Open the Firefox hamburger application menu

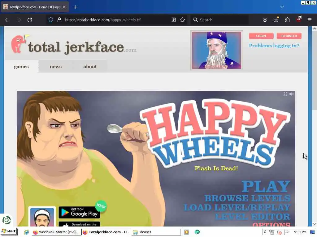click(x=310, y=20)
